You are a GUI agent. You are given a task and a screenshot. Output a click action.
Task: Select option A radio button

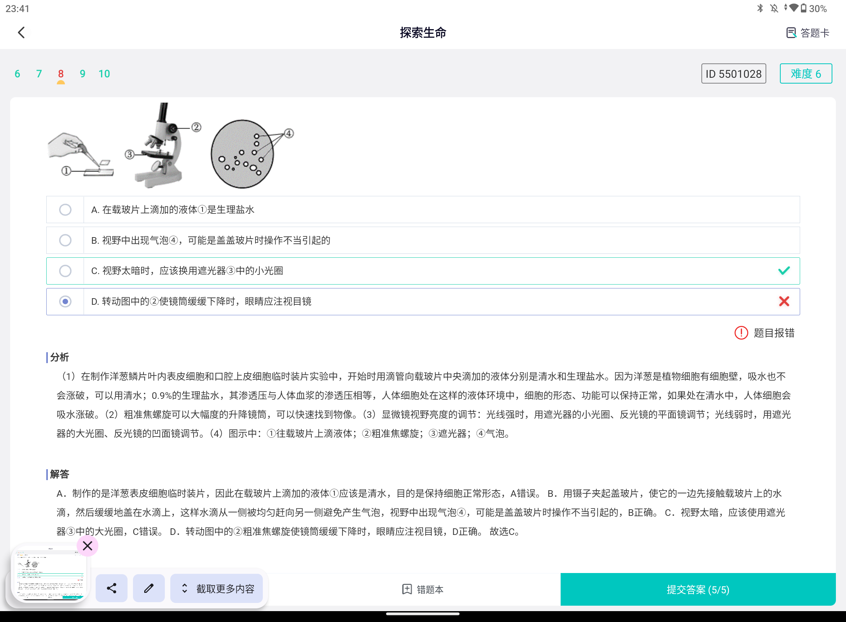(x=65, y=210)
